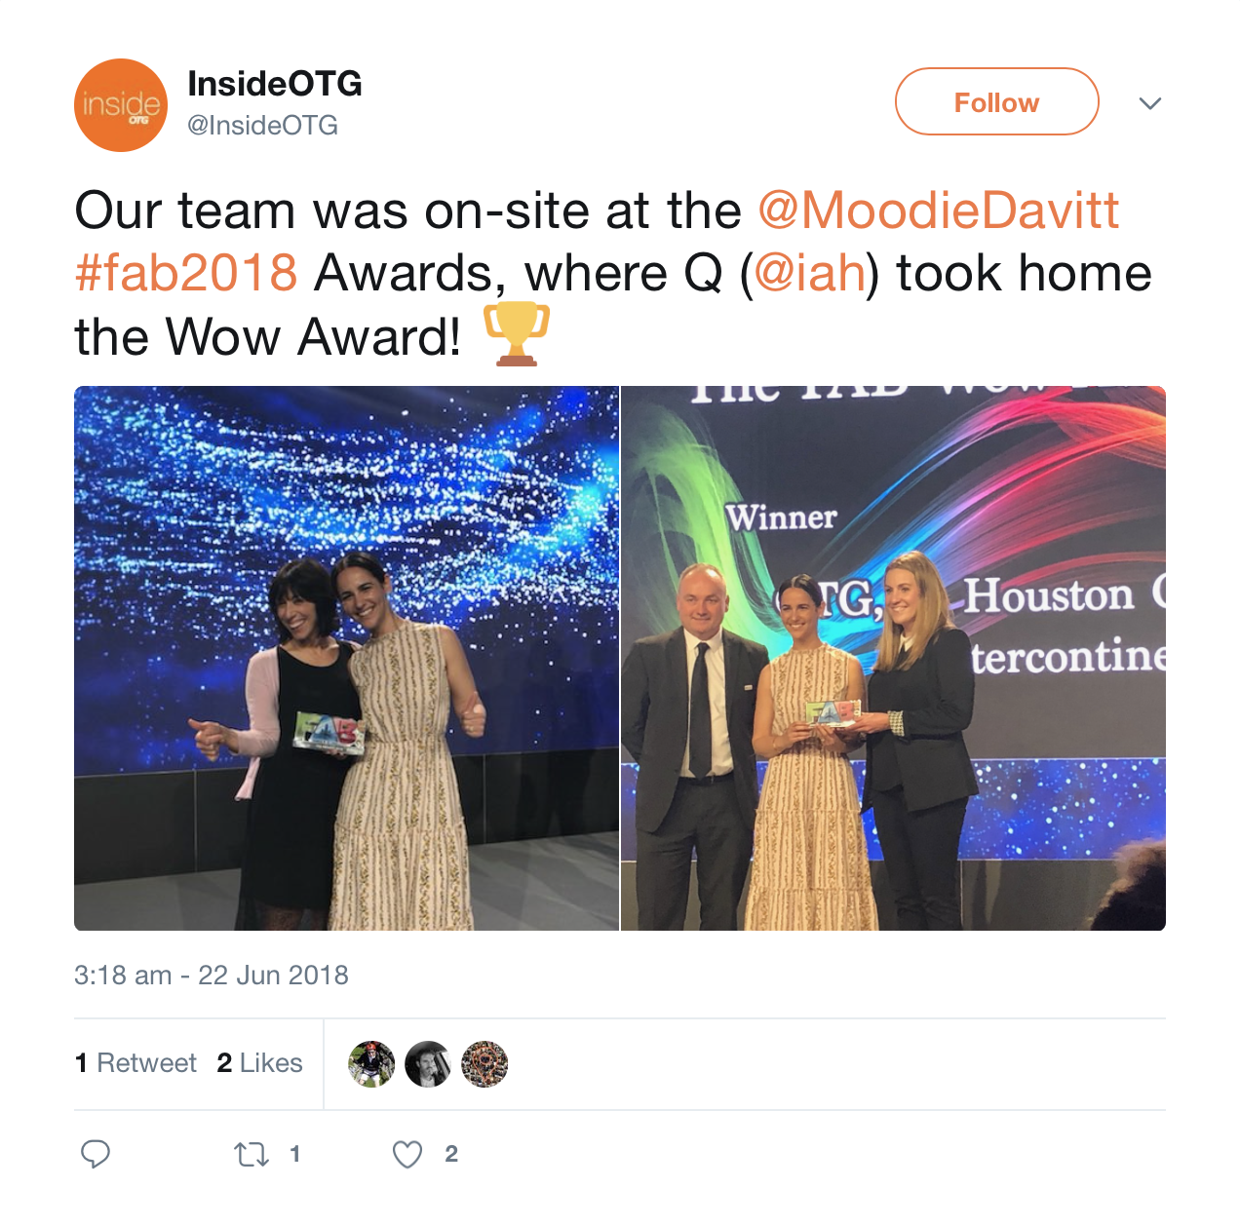Click the trophy emoji in tweet

[x=517, y=334]
